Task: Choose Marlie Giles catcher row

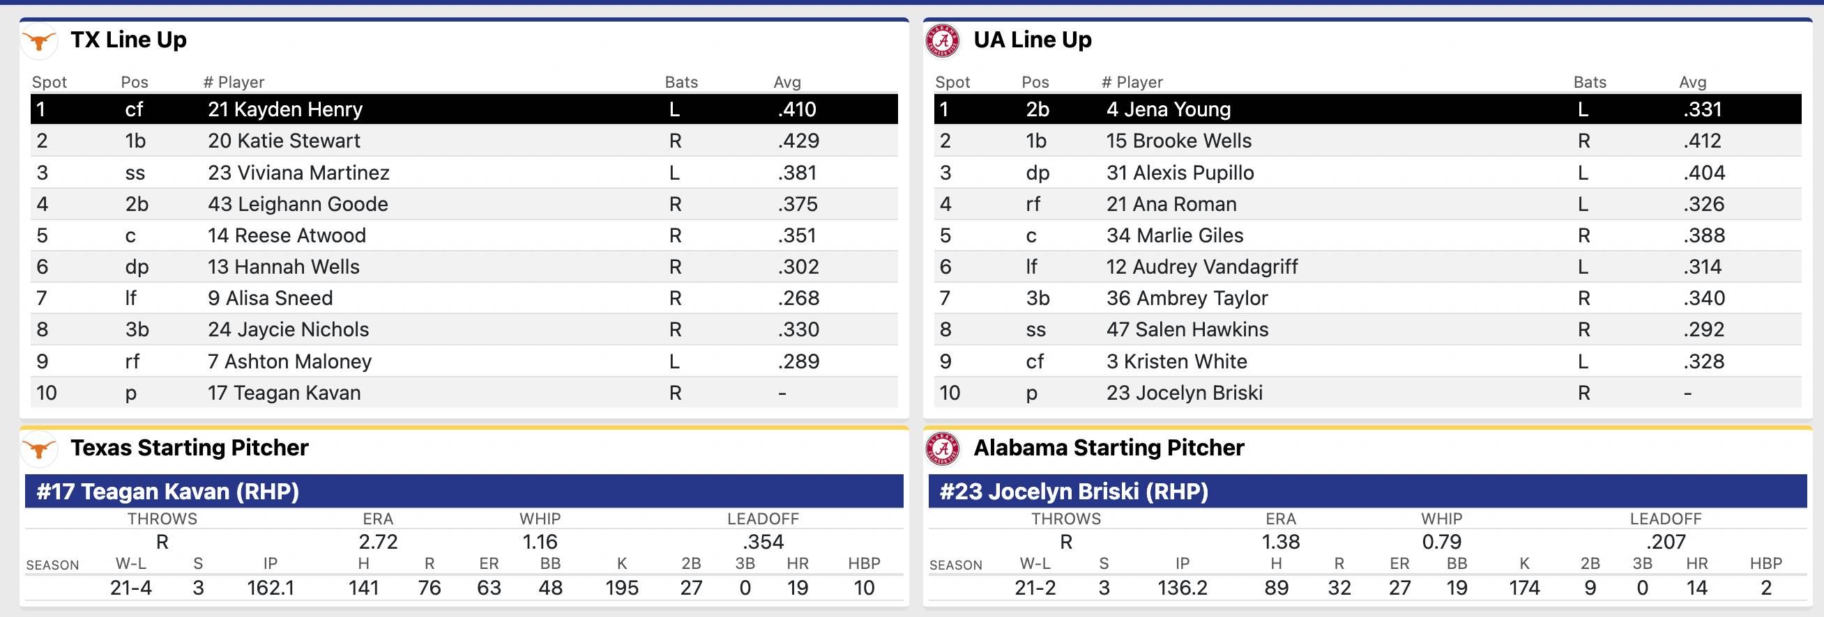Action: (x=1367, y=235)
